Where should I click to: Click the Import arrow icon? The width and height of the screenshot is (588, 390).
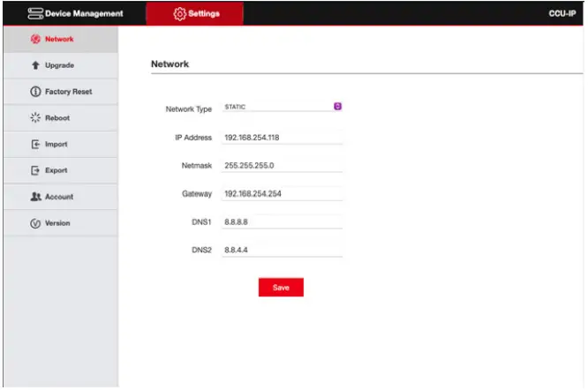pyautogui.click(x=35, y=144)
